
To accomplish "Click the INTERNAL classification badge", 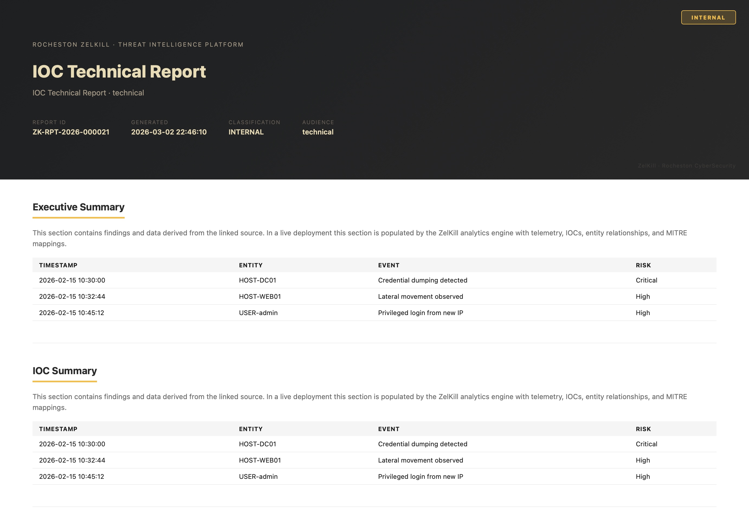I will [708, 18].
